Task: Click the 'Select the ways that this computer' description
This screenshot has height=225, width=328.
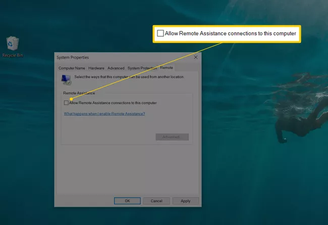Action: tap(129, 77)
